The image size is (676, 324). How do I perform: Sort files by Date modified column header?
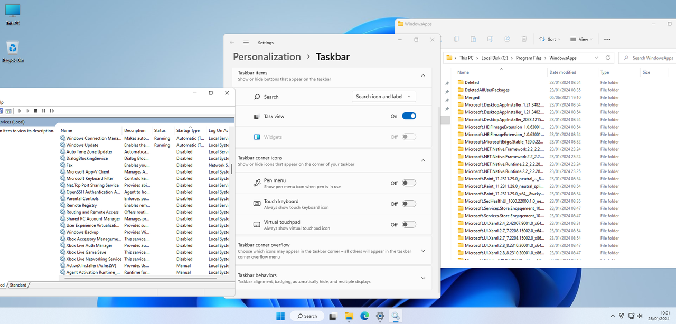(572, 72)
